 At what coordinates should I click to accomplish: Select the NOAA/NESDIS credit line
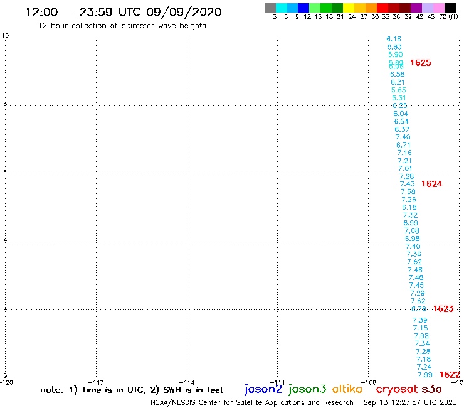pyautogui.click(x=252, y=403)
